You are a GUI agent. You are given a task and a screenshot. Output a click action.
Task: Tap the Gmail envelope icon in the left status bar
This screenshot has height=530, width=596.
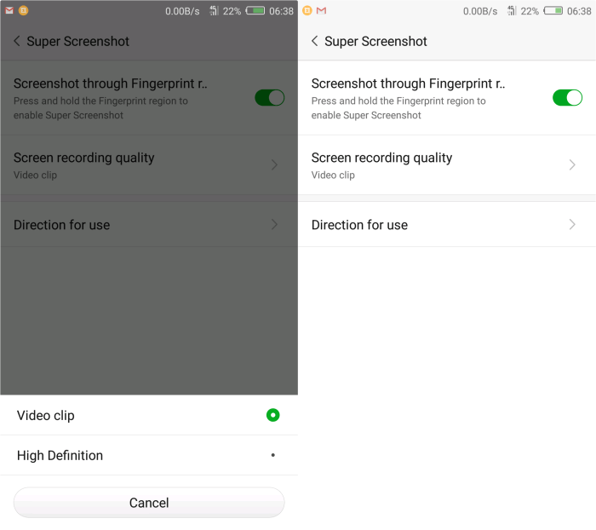click(x=9, y=11)
